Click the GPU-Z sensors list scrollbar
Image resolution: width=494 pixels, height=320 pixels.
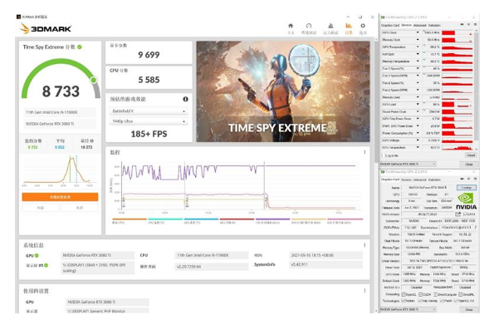[x=476, y=88]
